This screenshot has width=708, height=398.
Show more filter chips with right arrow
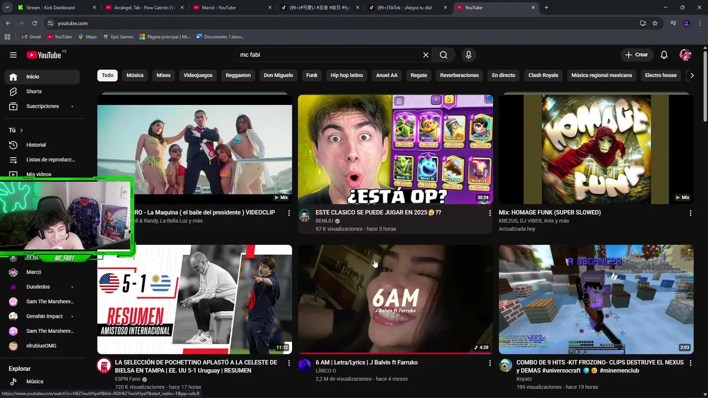coord(691,76)
